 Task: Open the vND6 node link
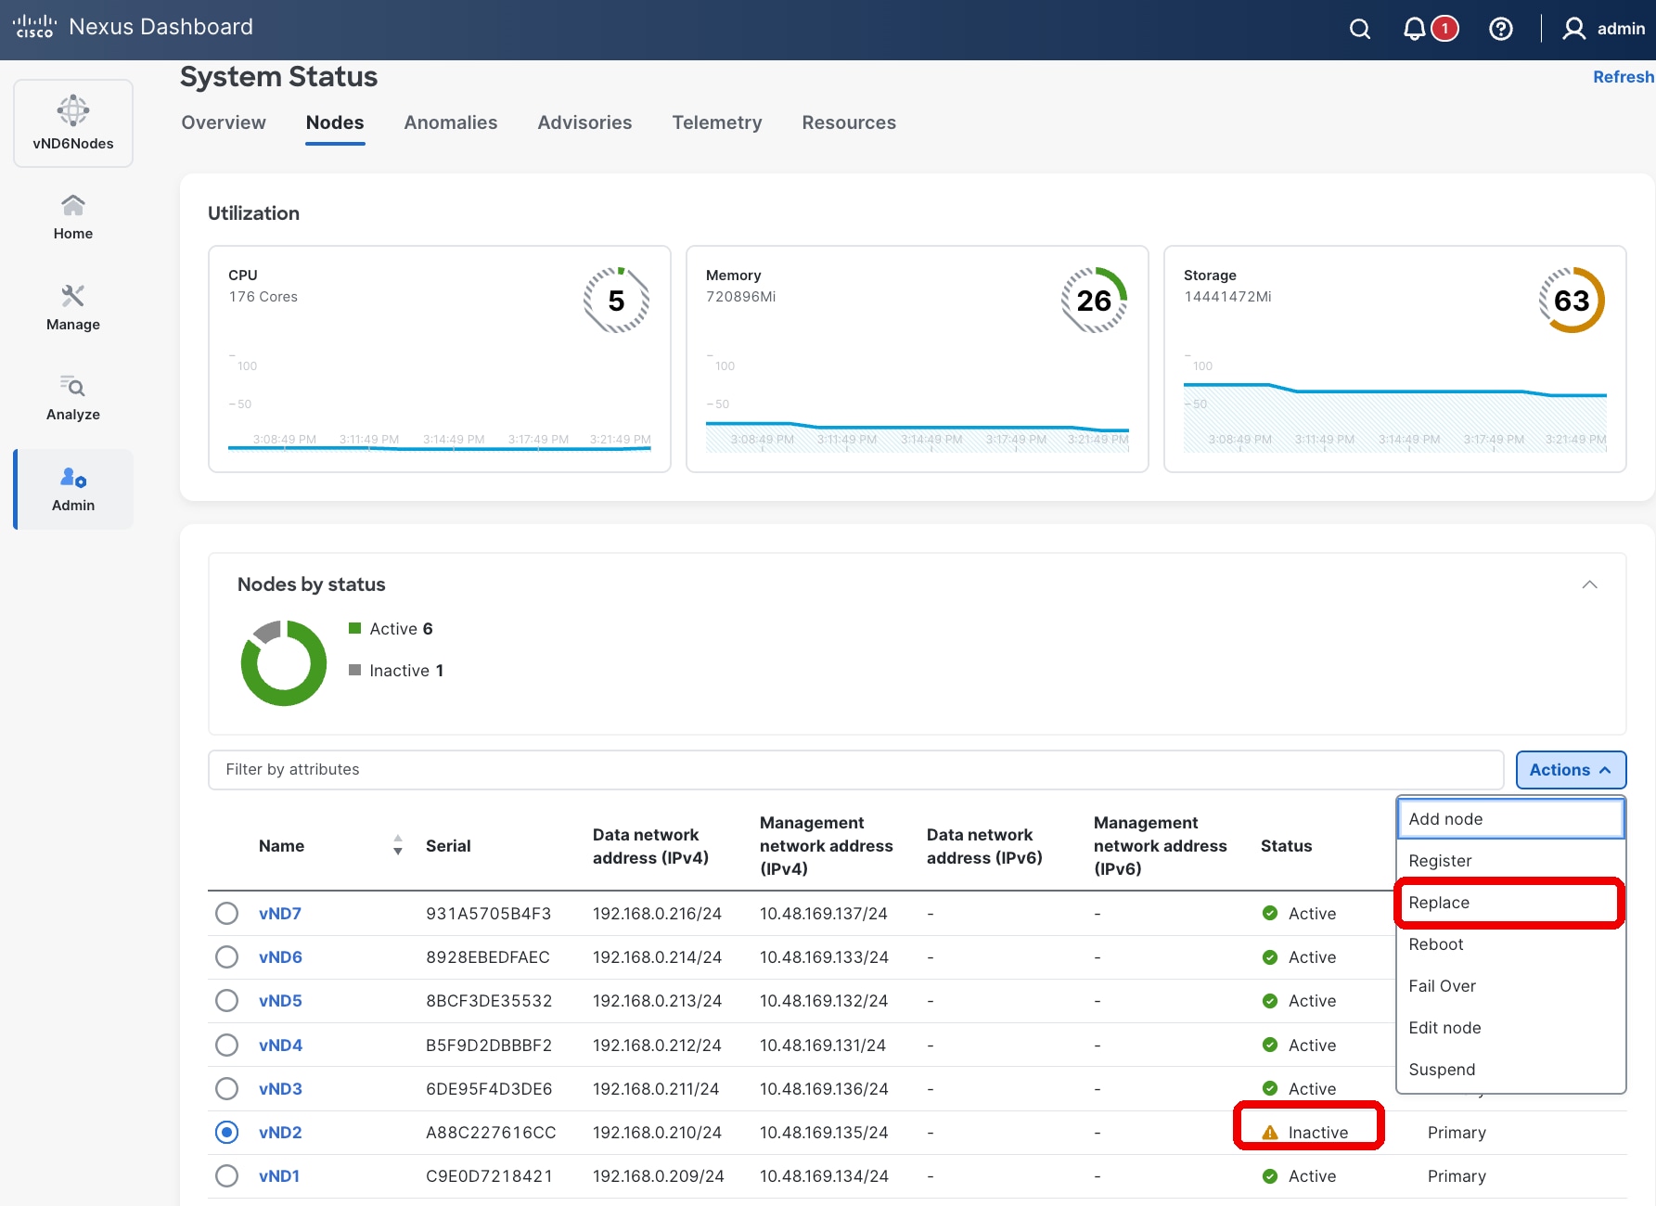coord(280,957)
